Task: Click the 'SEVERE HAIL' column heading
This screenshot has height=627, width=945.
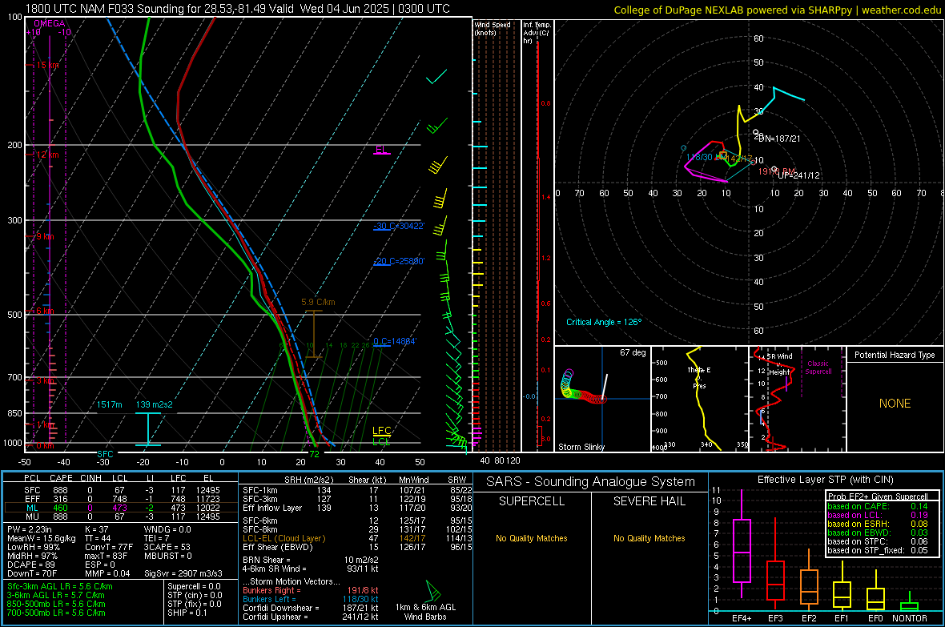Action: [649, 501]
